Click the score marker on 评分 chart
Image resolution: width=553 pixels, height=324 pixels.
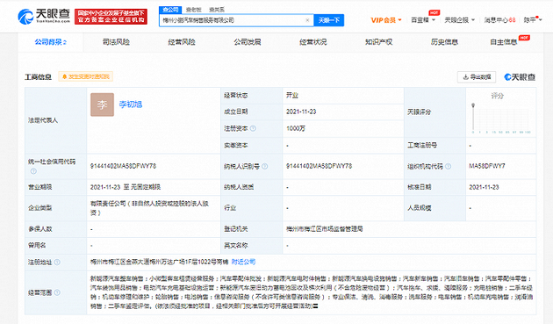point(473,105)
